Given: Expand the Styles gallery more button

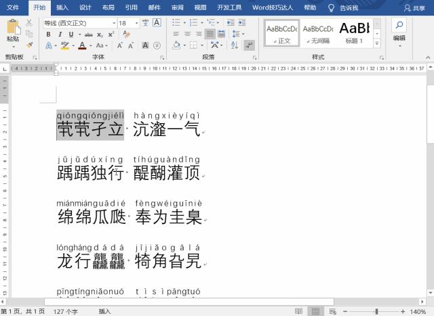Looking at the screenshot, I should click(x=377, y=43).
